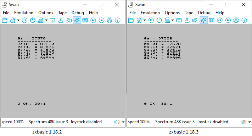Click snapshot file icon in left Swan window
The width and height of the screenshot is (252, 136).
[x=12, y=20]
